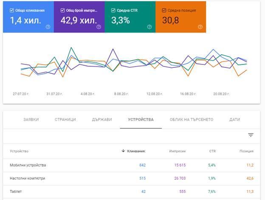Viewport: 265px width, 200px height.
Task: Select the Настолни компютри row
Action: [132, 178]
